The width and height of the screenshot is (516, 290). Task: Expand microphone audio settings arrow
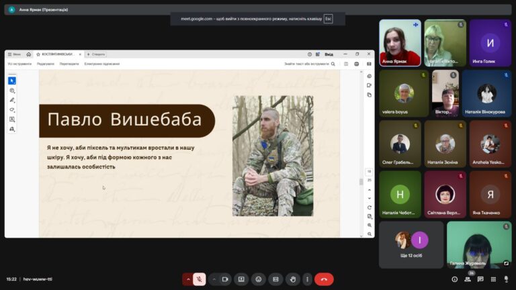coord(188,279)
